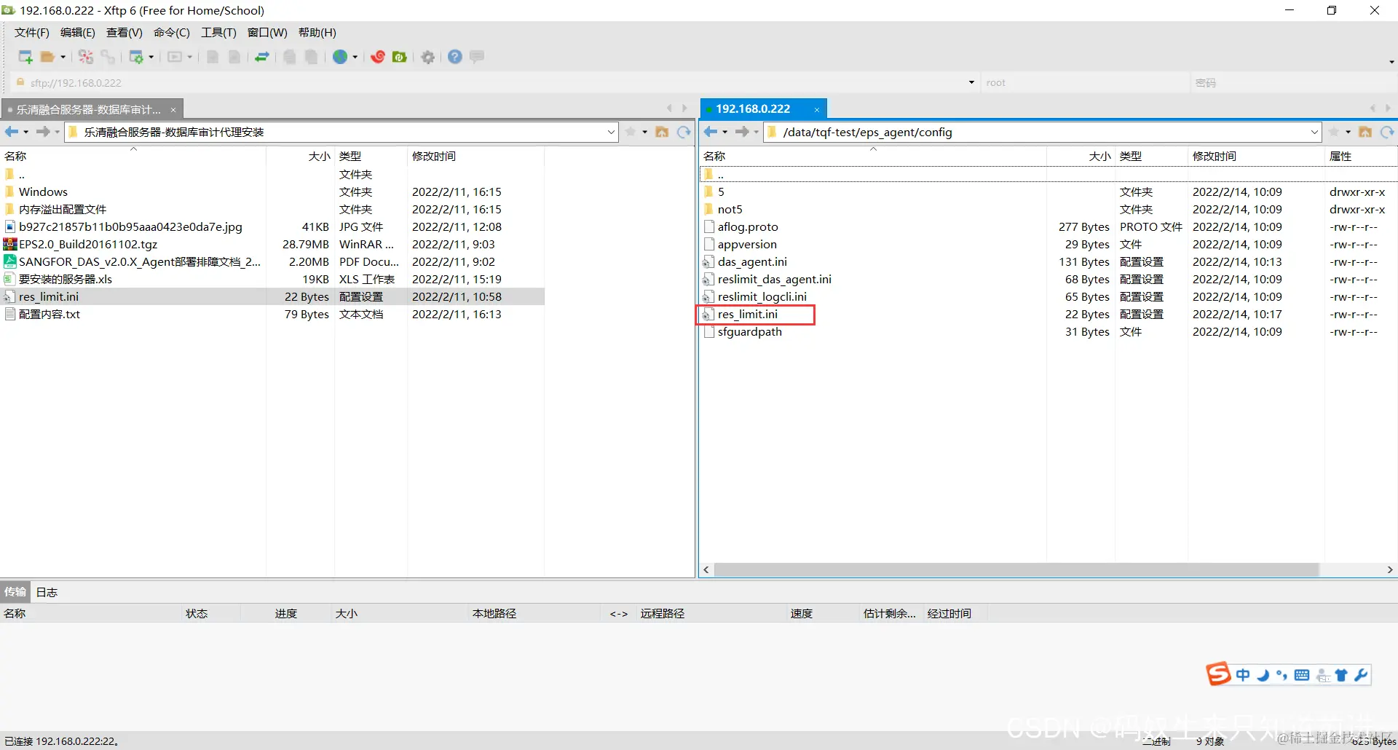Image resolution: width=1398 pixels, height=750 pixels.
Task: Click the Sogou skin shirt icon
Action: click(1341, 675)
